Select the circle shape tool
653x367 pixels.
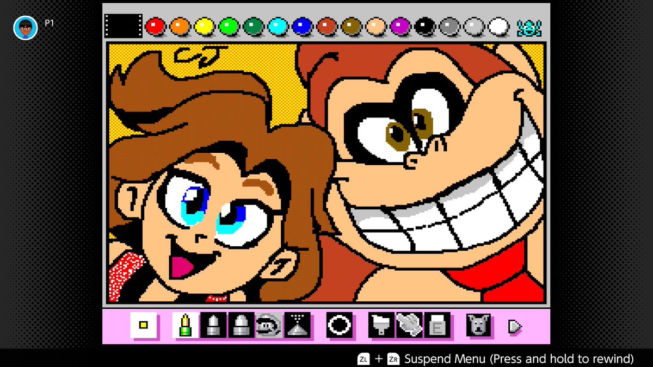point(340,325)
